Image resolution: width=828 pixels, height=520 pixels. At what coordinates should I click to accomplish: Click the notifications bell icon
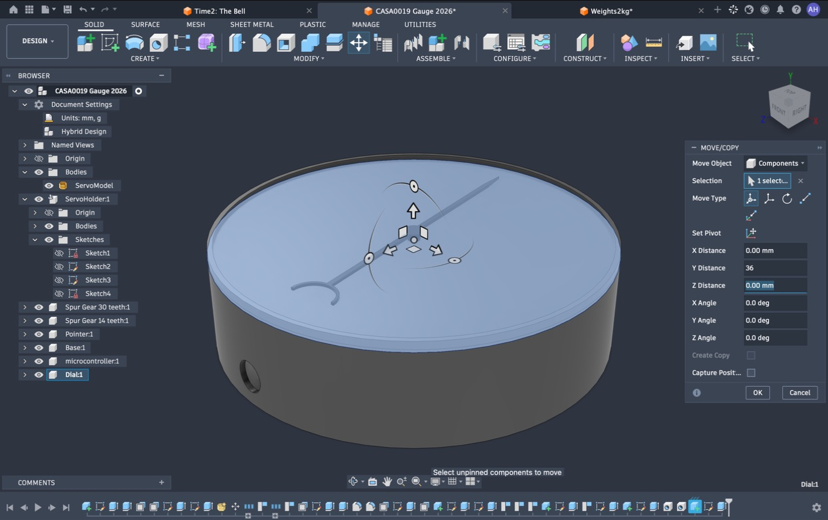pyautogui.click(x=780, y=10)
